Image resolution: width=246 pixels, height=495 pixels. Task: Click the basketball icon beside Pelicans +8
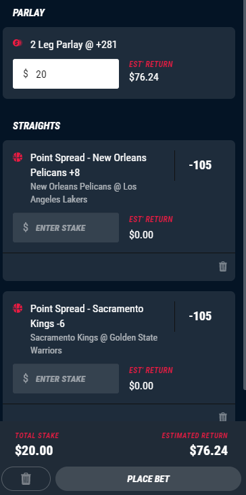[18, 157]
